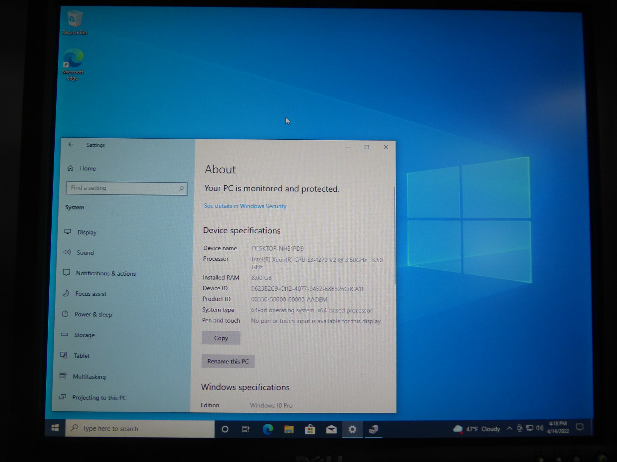Select the Recycle Bin desktop icon
This screenshot has height=462, width=617.
[75, 23]
